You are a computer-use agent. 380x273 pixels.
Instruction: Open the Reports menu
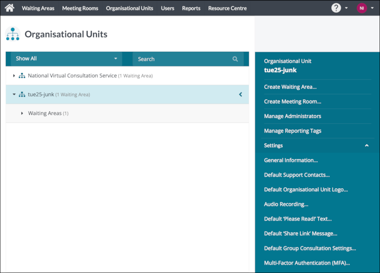191,8
